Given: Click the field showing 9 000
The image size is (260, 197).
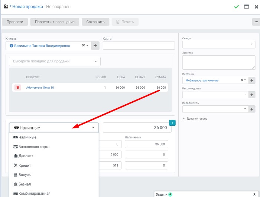Looking at the screenshot, I should (110, 155).
